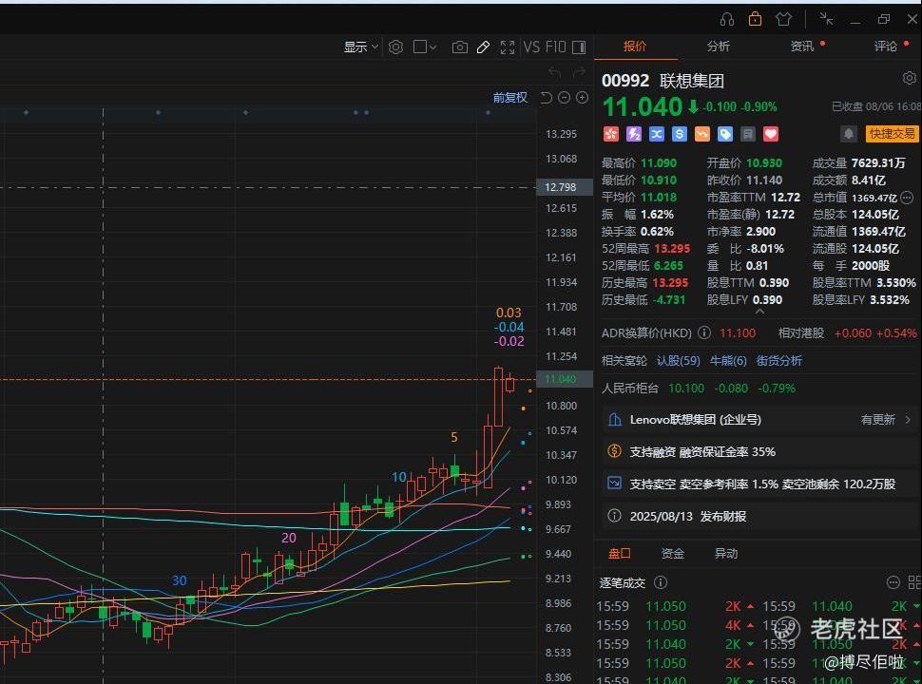The height and width of the screenshot is (684, 922).
Task: Click the MA 20 label on chart
Action: 289,538
